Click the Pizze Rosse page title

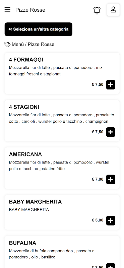pos(30,10)
